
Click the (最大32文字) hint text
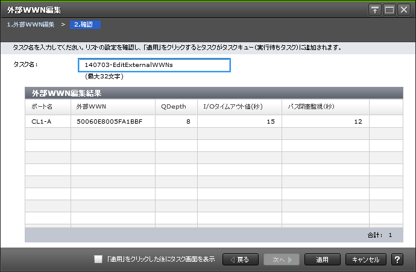(104, 77)
